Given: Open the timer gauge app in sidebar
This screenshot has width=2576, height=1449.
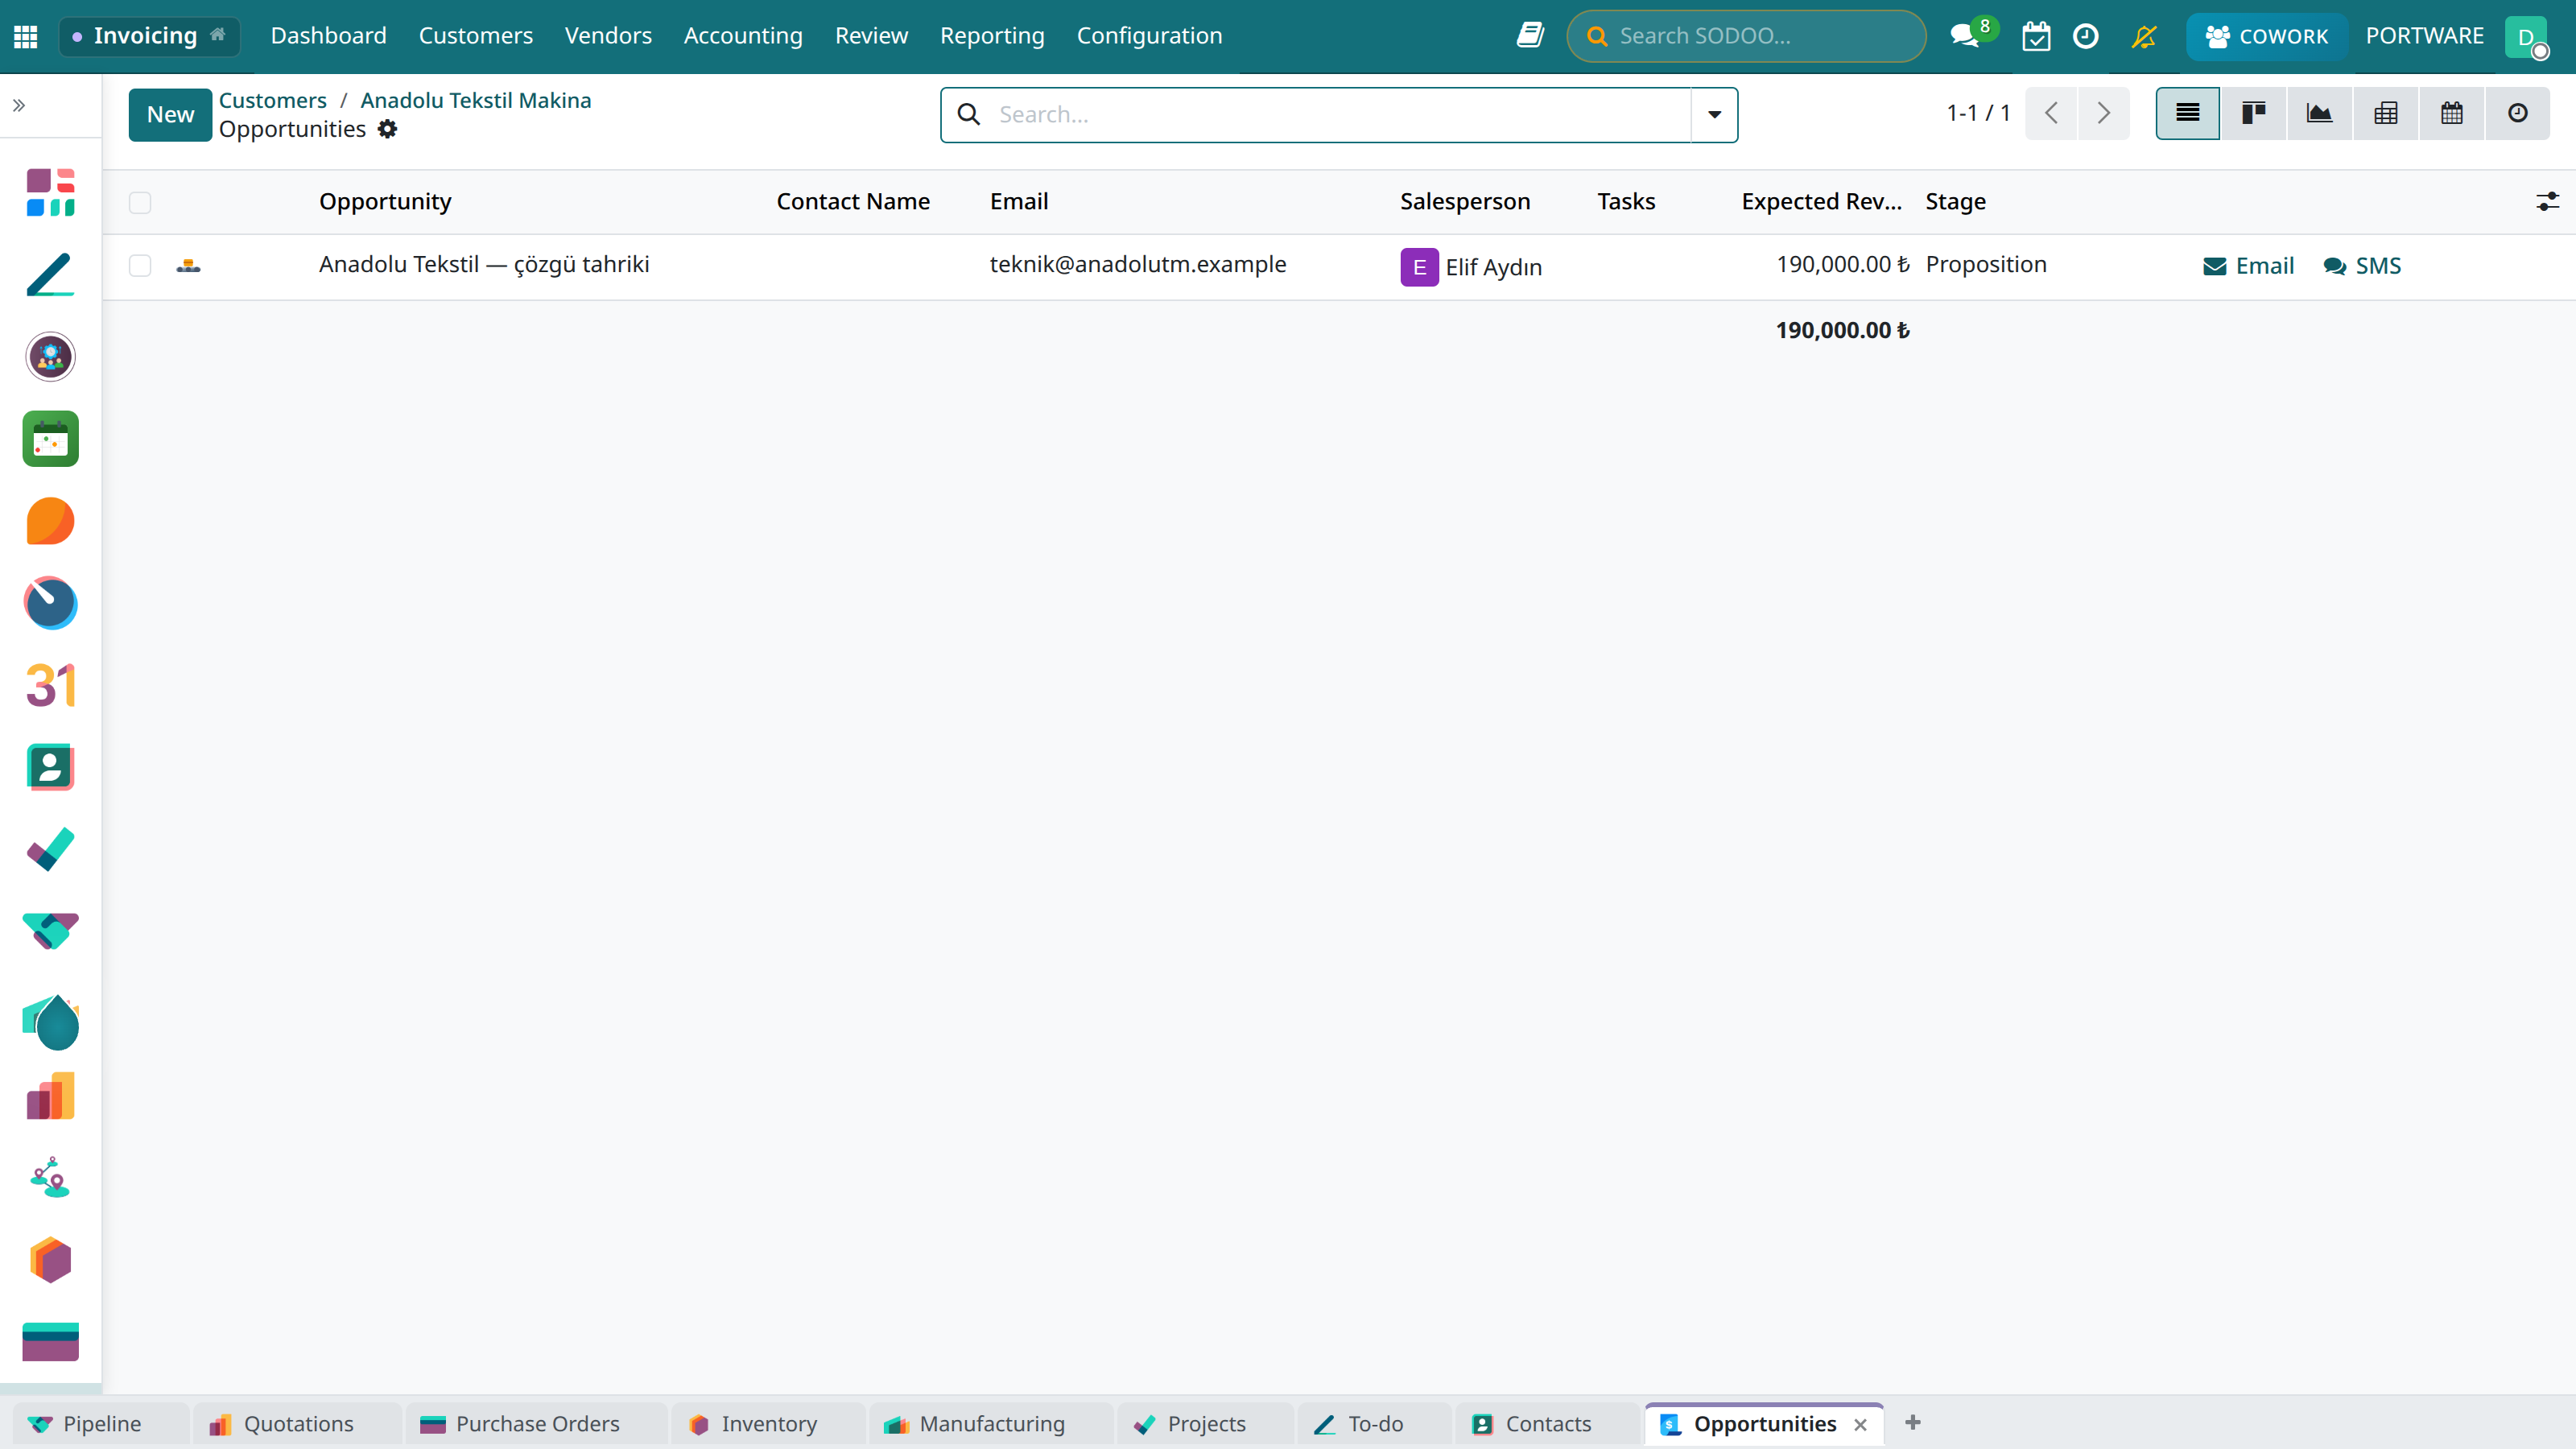Looking at the screenshot, I should 50,603.
